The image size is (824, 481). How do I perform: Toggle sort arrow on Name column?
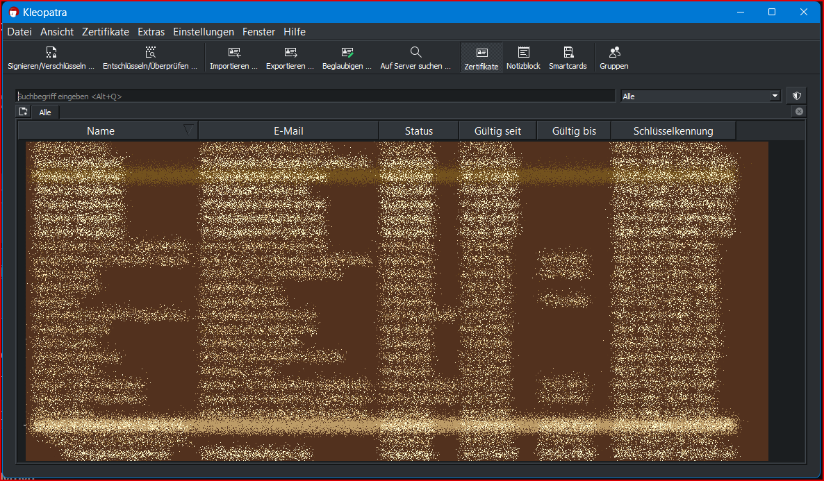(x=188, y=130)
